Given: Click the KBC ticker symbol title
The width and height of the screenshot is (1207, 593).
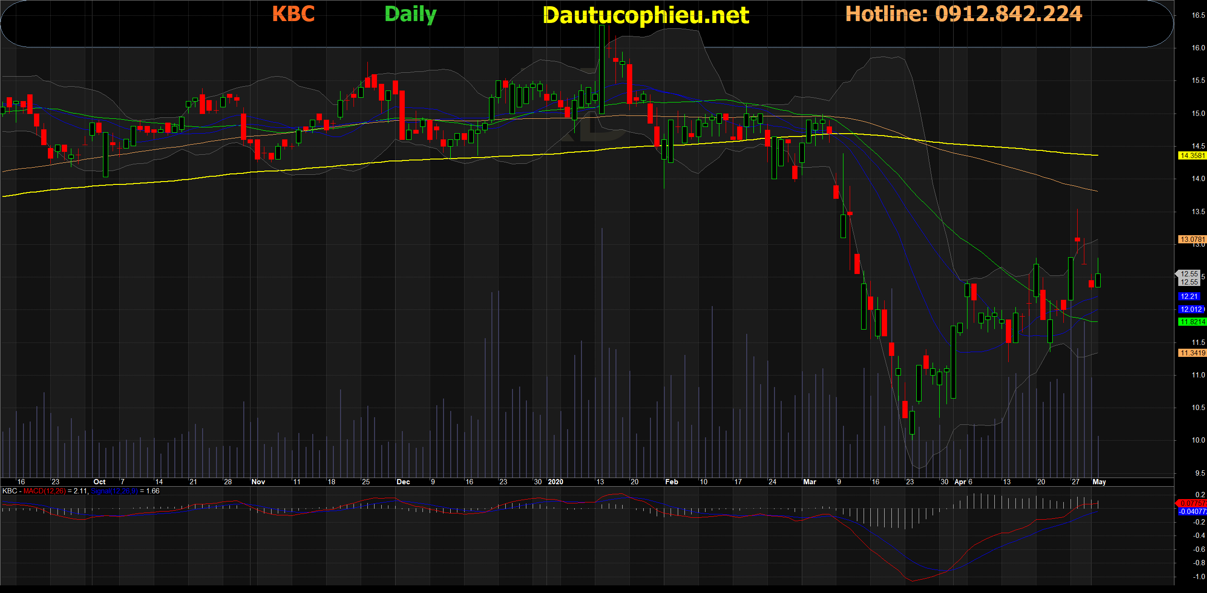Looking at the screenshot, I should pos(293,14).
